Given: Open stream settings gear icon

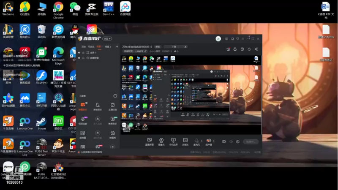Looking at the screenshot, I should click(238, 141).
